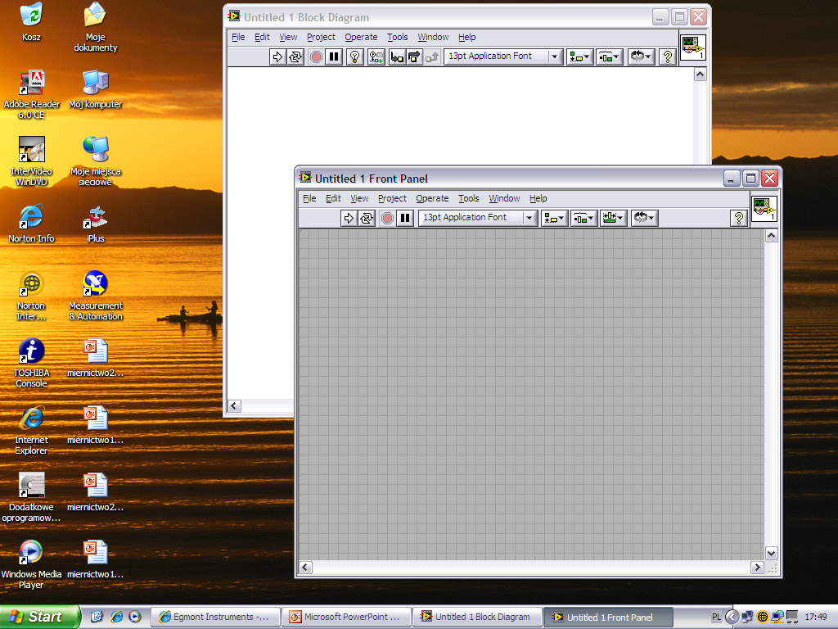838x629 pixels.
Task: Open Operate menu in Block Diagram window
Action: [361, 37]
